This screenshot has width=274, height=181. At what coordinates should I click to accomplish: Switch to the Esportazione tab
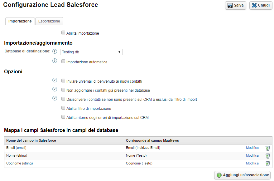49,21
